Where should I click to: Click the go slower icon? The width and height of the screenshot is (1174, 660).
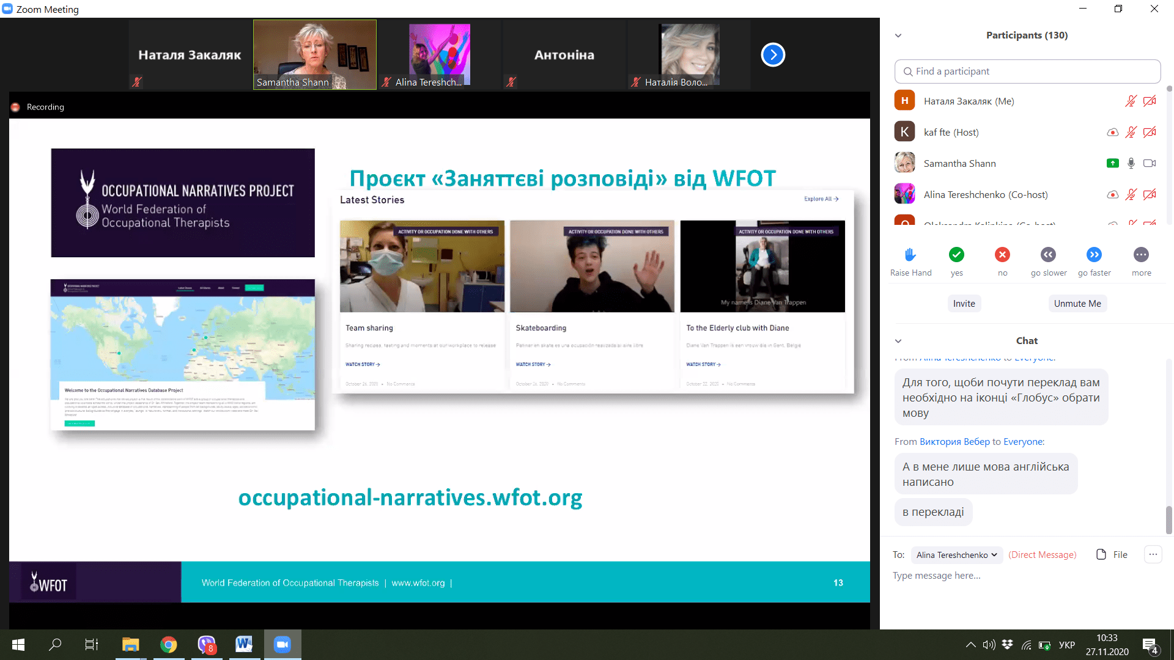pos(1048,255)
